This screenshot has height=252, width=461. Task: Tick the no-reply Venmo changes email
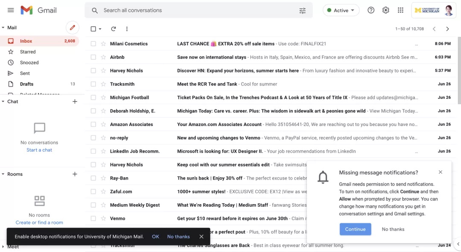(93, 138)
